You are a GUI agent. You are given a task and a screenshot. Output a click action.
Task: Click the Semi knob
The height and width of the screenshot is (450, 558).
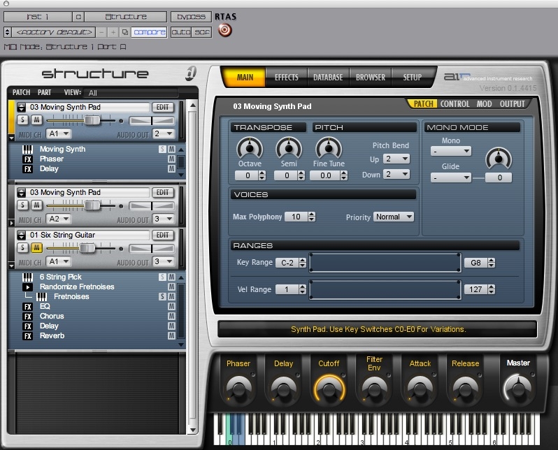click(x=289, y=148)
